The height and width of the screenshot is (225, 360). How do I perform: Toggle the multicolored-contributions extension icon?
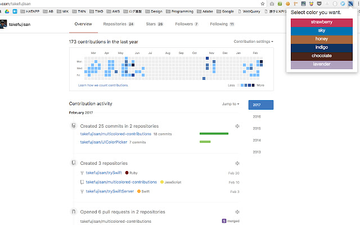pos(350,4)
